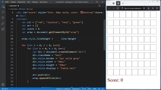Change the HTML language mode

95,89
